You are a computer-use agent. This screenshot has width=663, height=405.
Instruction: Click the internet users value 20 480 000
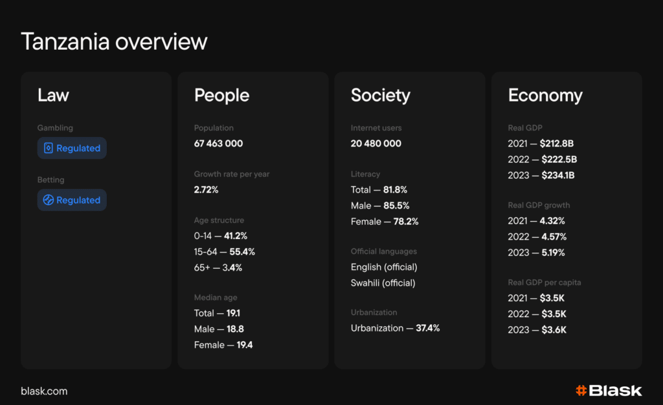coord(376,143)
